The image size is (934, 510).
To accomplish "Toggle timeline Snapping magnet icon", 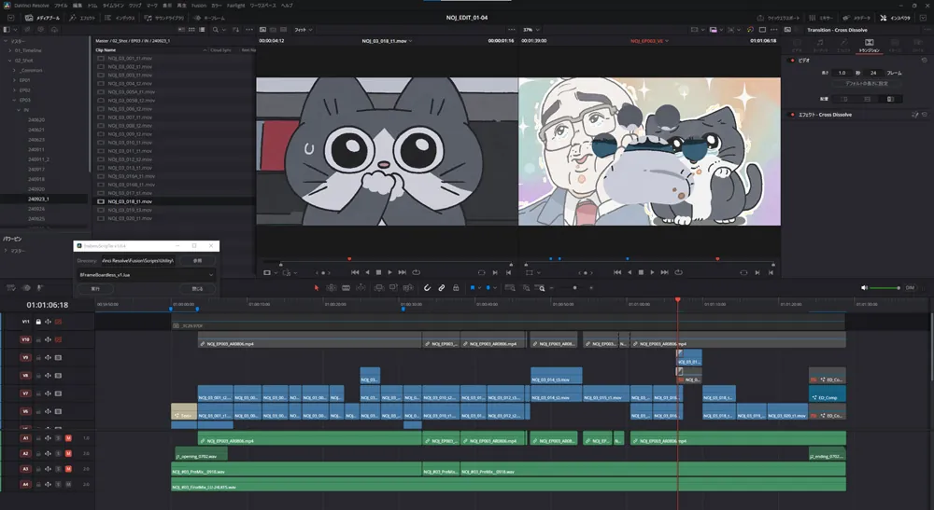I will [x=427, y=288].
